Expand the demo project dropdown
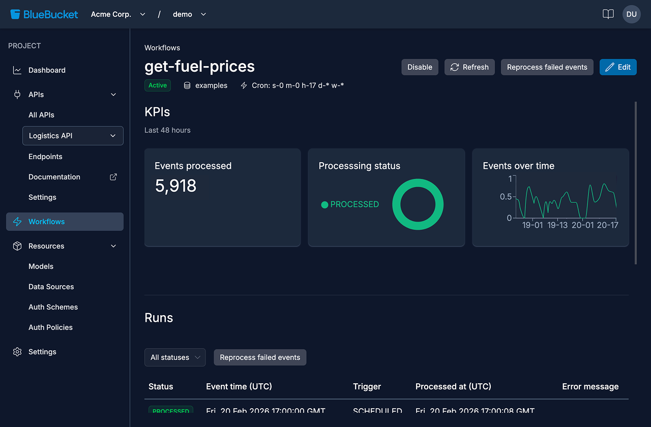Image resolution: width=651 pixels, height=427 pixels. point(188,14)
